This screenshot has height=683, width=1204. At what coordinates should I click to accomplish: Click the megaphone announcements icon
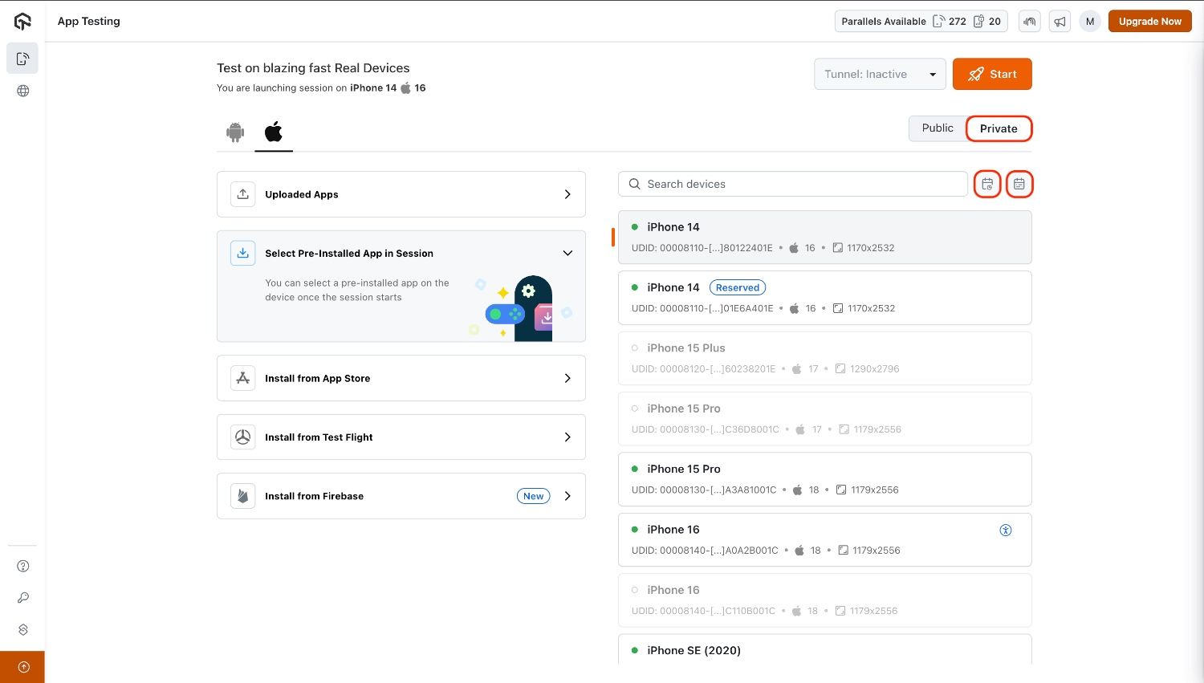pyautogui.click(x=1060, y=22)
